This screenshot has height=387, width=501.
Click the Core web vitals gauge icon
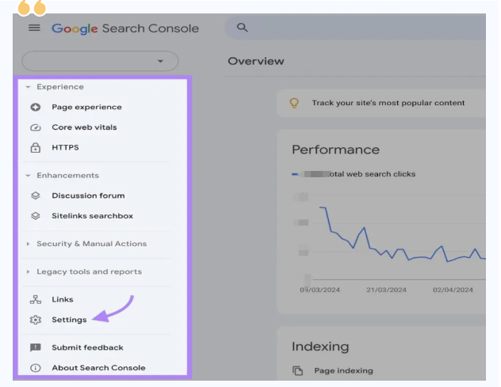(36, 127)
